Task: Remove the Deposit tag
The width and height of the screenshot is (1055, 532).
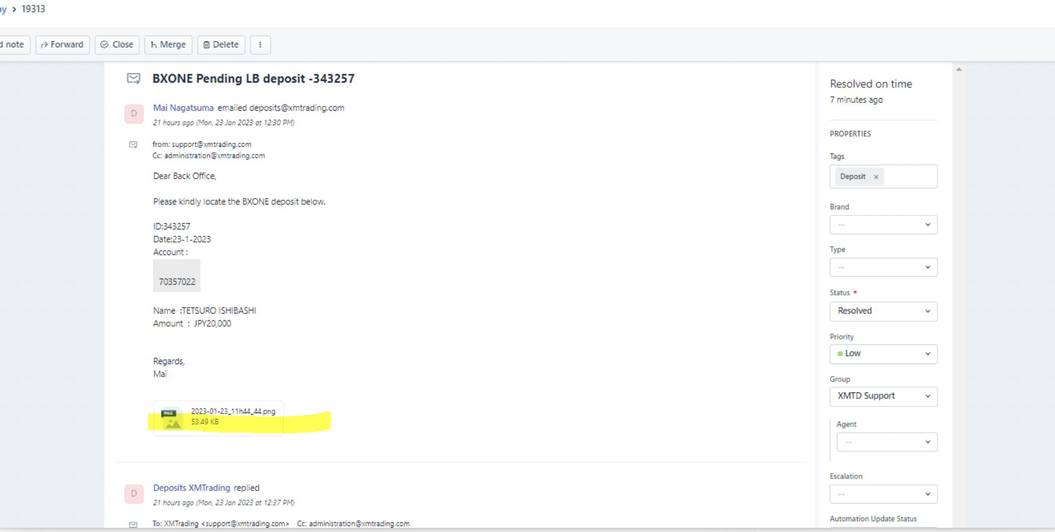Action: (876, 177)
